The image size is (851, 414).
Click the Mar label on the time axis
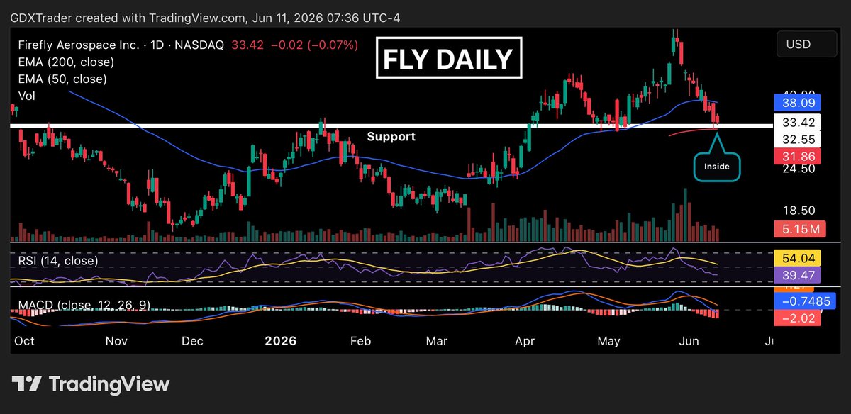(x=437, y=341)
